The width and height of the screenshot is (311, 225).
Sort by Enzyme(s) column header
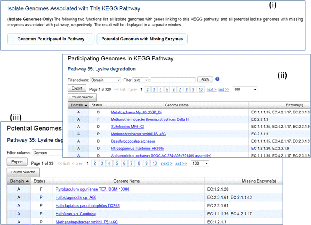click(279, 105)
